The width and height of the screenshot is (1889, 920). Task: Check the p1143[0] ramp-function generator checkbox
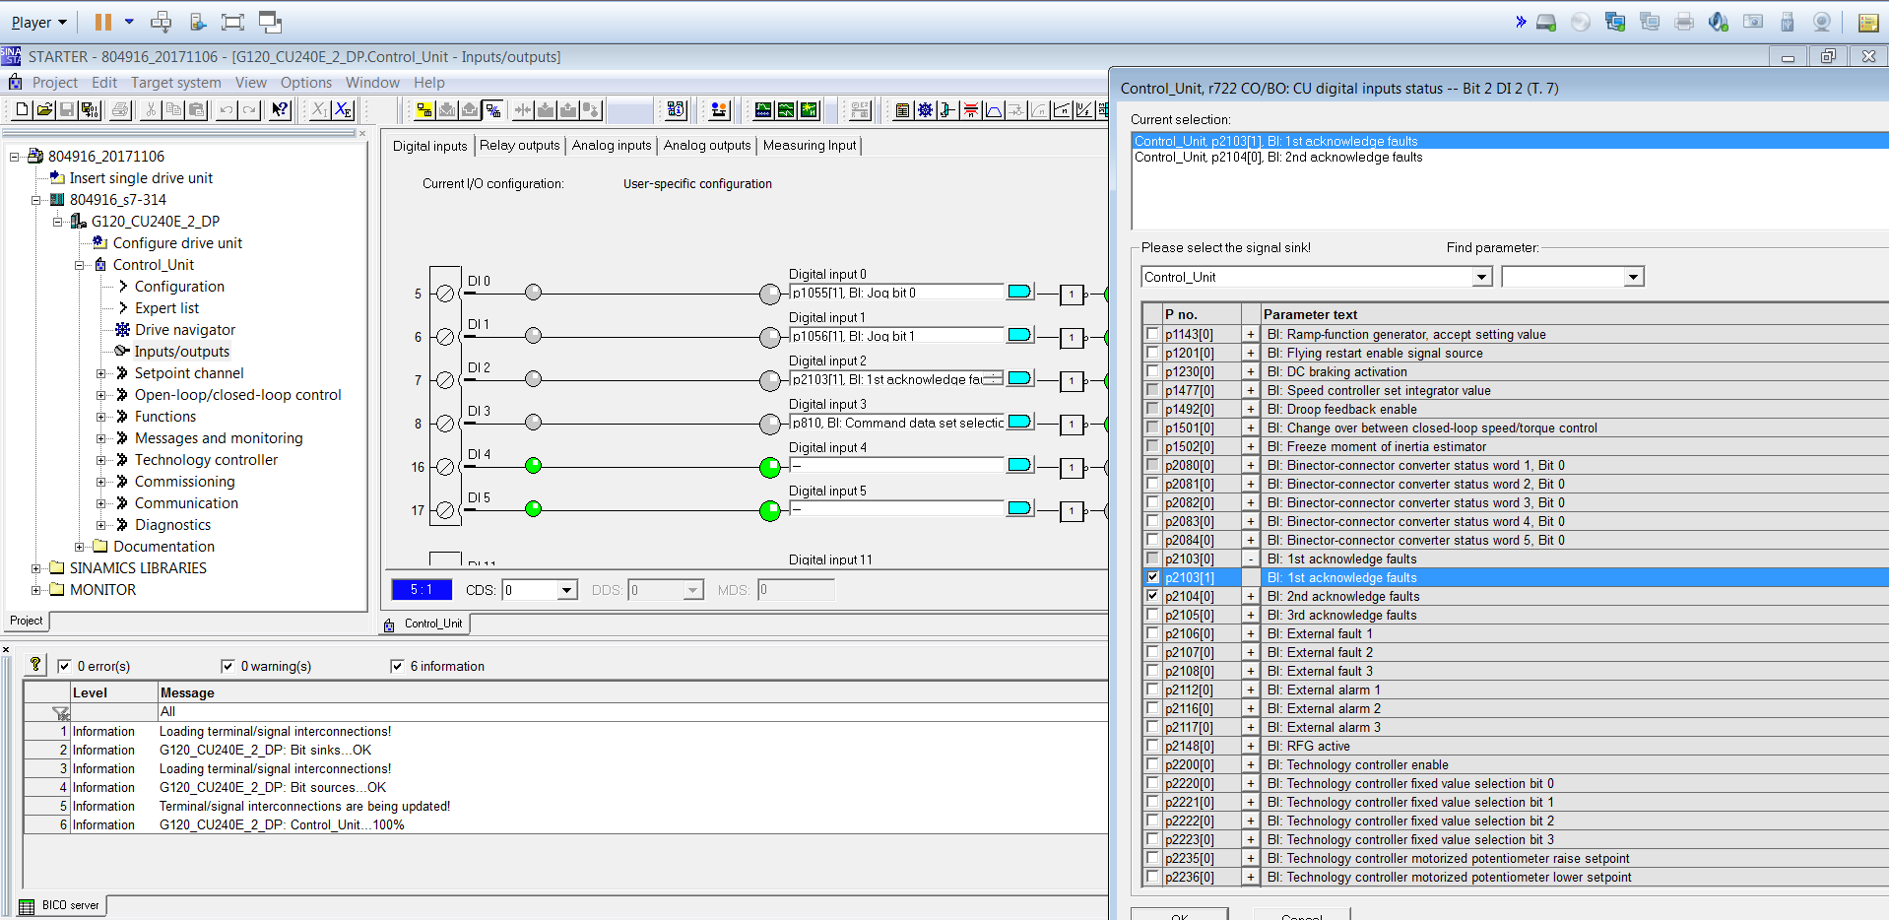point(1152,334)
